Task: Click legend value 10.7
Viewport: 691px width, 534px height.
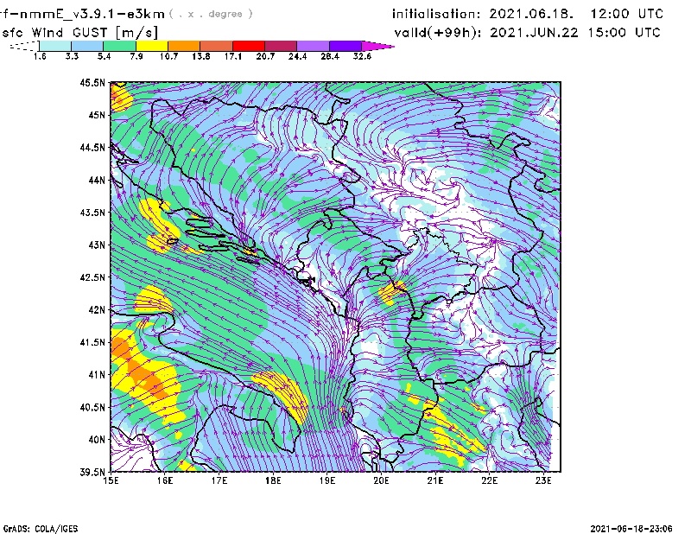Action: point(168,56)
